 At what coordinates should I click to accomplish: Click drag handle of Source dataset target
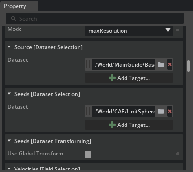pyautogui.click(x=88, y=64)
